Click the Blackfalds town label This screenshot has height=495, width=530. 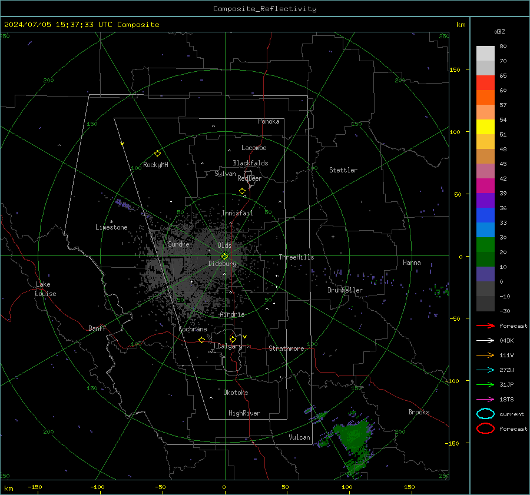coord(250,163)
